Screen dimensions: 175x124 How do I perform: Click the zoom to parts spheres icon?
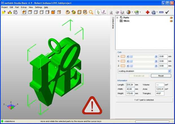(x=68, y=12)
